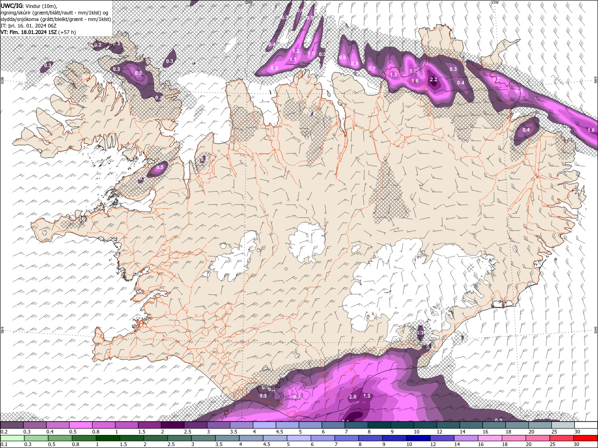Click the 15W longitude label
This screenshot has height=448, width=598.
pyautogui.click(x=495, y=2)
